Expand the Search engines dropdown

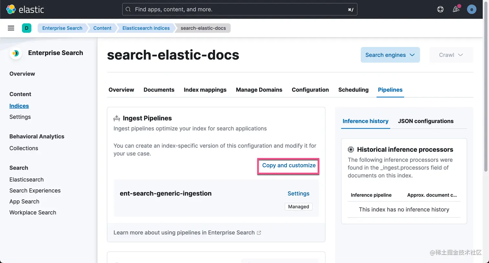(x=390, y=55)
